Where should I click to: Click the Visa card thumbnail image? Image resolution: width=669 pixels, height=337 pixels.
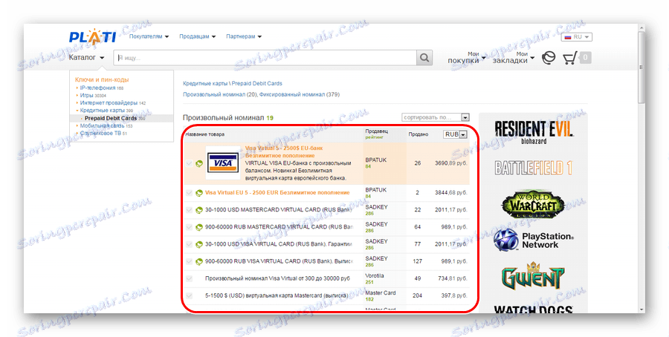coord(223,163)
